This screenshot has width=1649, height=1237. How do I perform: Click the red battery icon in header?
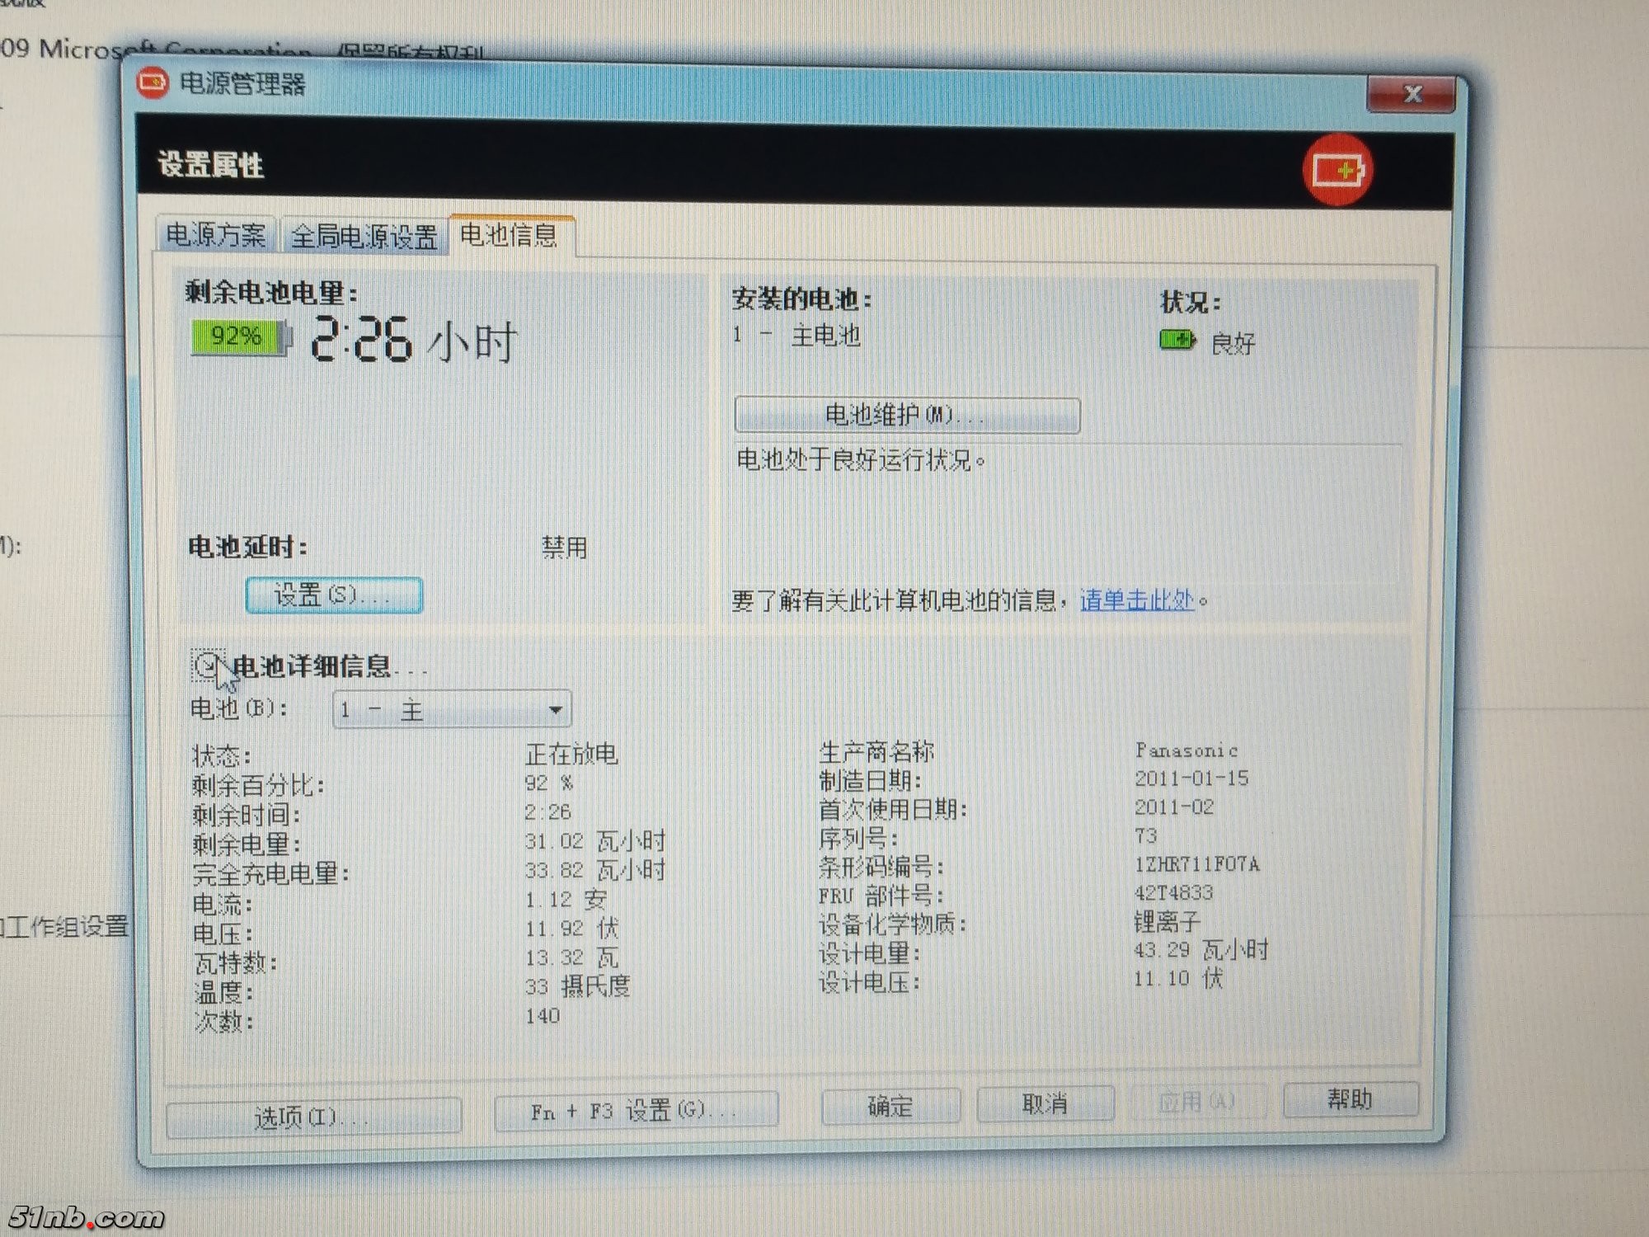[1337, 170]
